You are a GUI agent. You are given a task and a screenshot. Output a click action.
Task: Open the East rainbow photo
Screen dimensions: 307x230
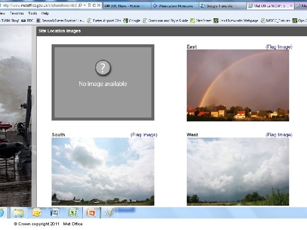(x=238, y=85)
